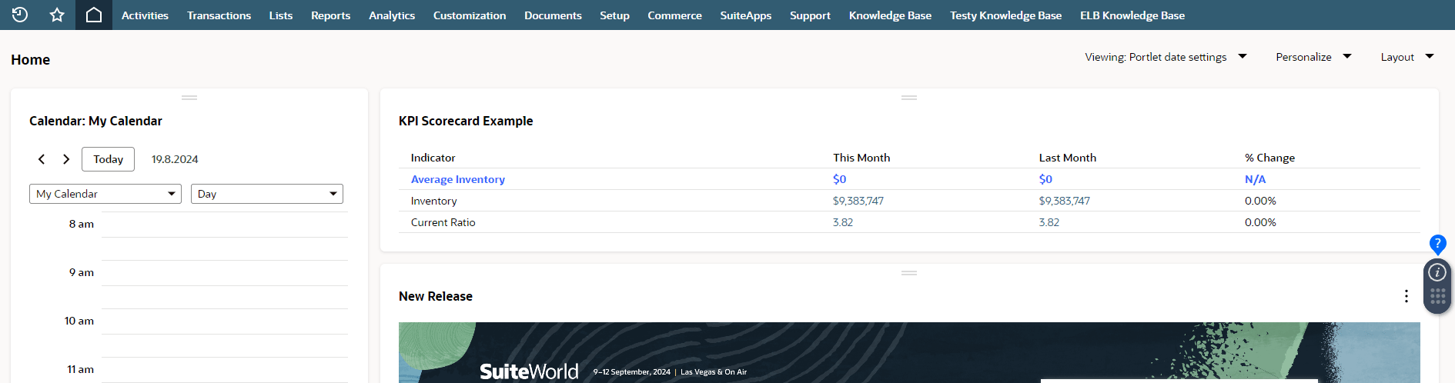Open the Analytics menu
Viewport: 1455px width, 383px height.
[x=392, y=15]
